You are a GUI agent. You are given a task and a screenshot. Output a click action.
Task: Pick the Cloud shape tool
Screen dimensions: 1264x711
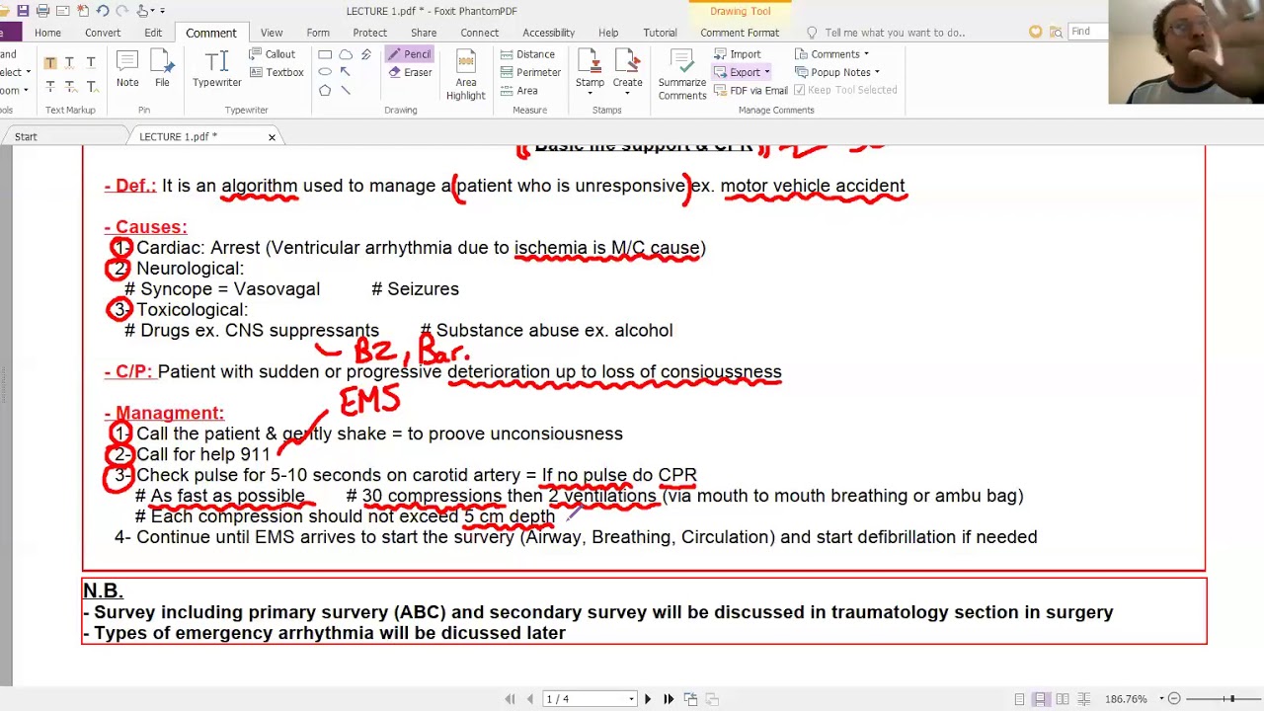[346, 54]
